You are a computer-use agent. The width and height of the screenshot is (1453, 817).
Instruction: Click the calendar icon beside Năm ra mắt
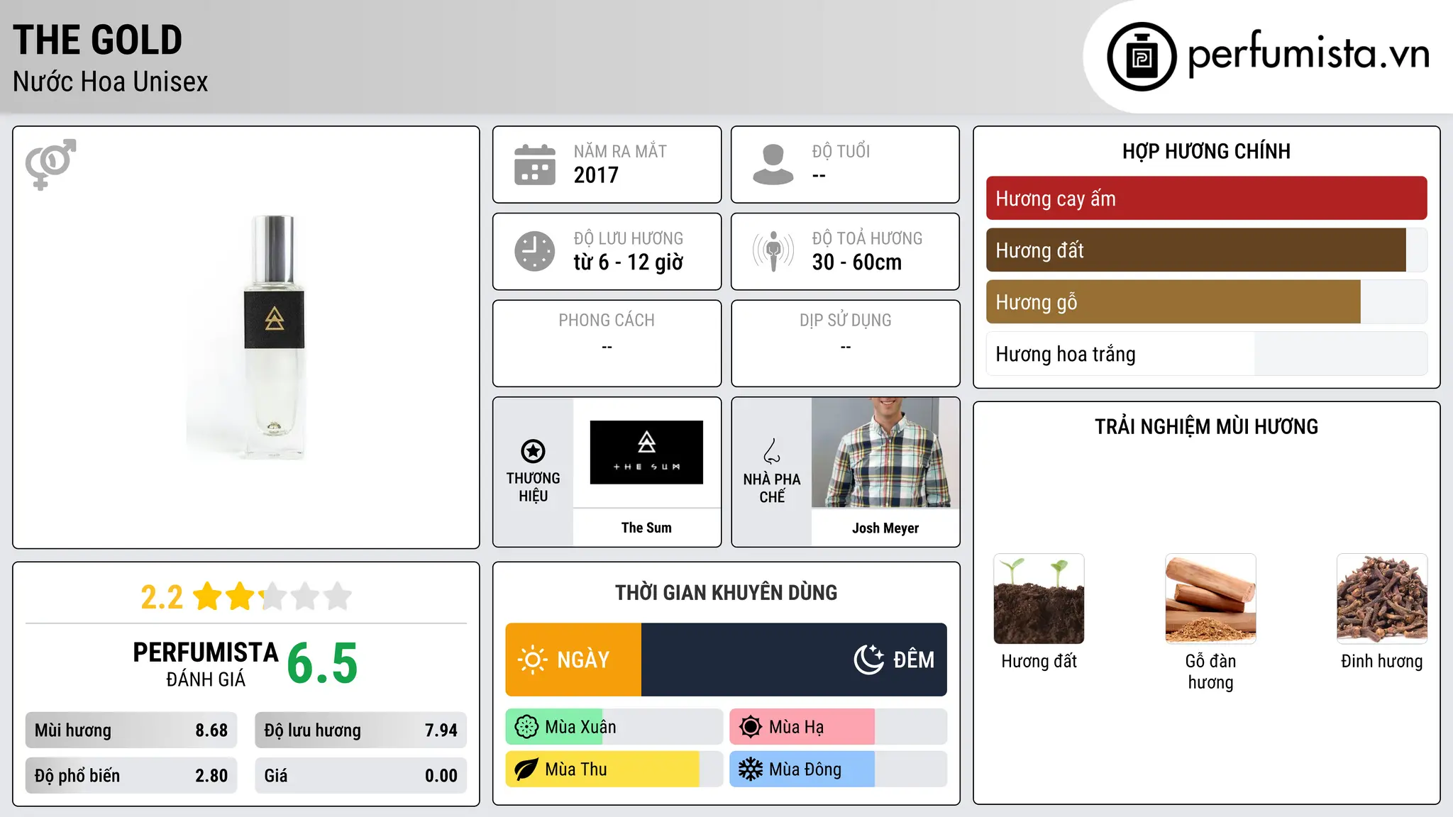click(535, 165)
